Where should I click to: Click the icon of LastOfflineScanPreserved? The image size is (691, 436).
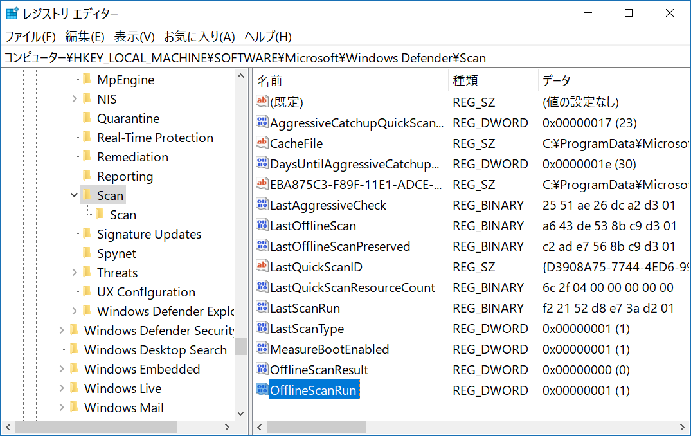pyautogui.click(x=262, y=246)
